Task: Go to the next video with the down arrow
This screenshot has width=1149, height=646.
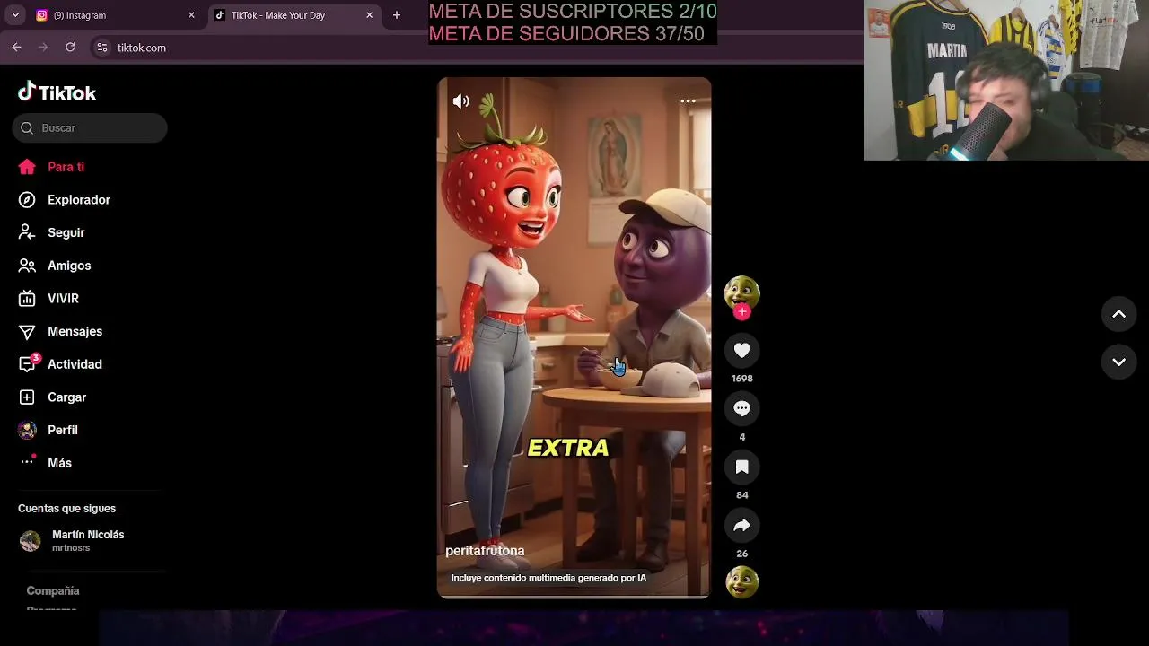Action: 1118,362
